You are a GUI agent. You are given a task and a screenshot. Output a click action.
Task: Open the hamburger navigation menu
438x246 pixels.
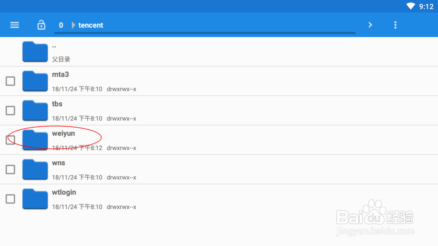(x=14, y=25)
